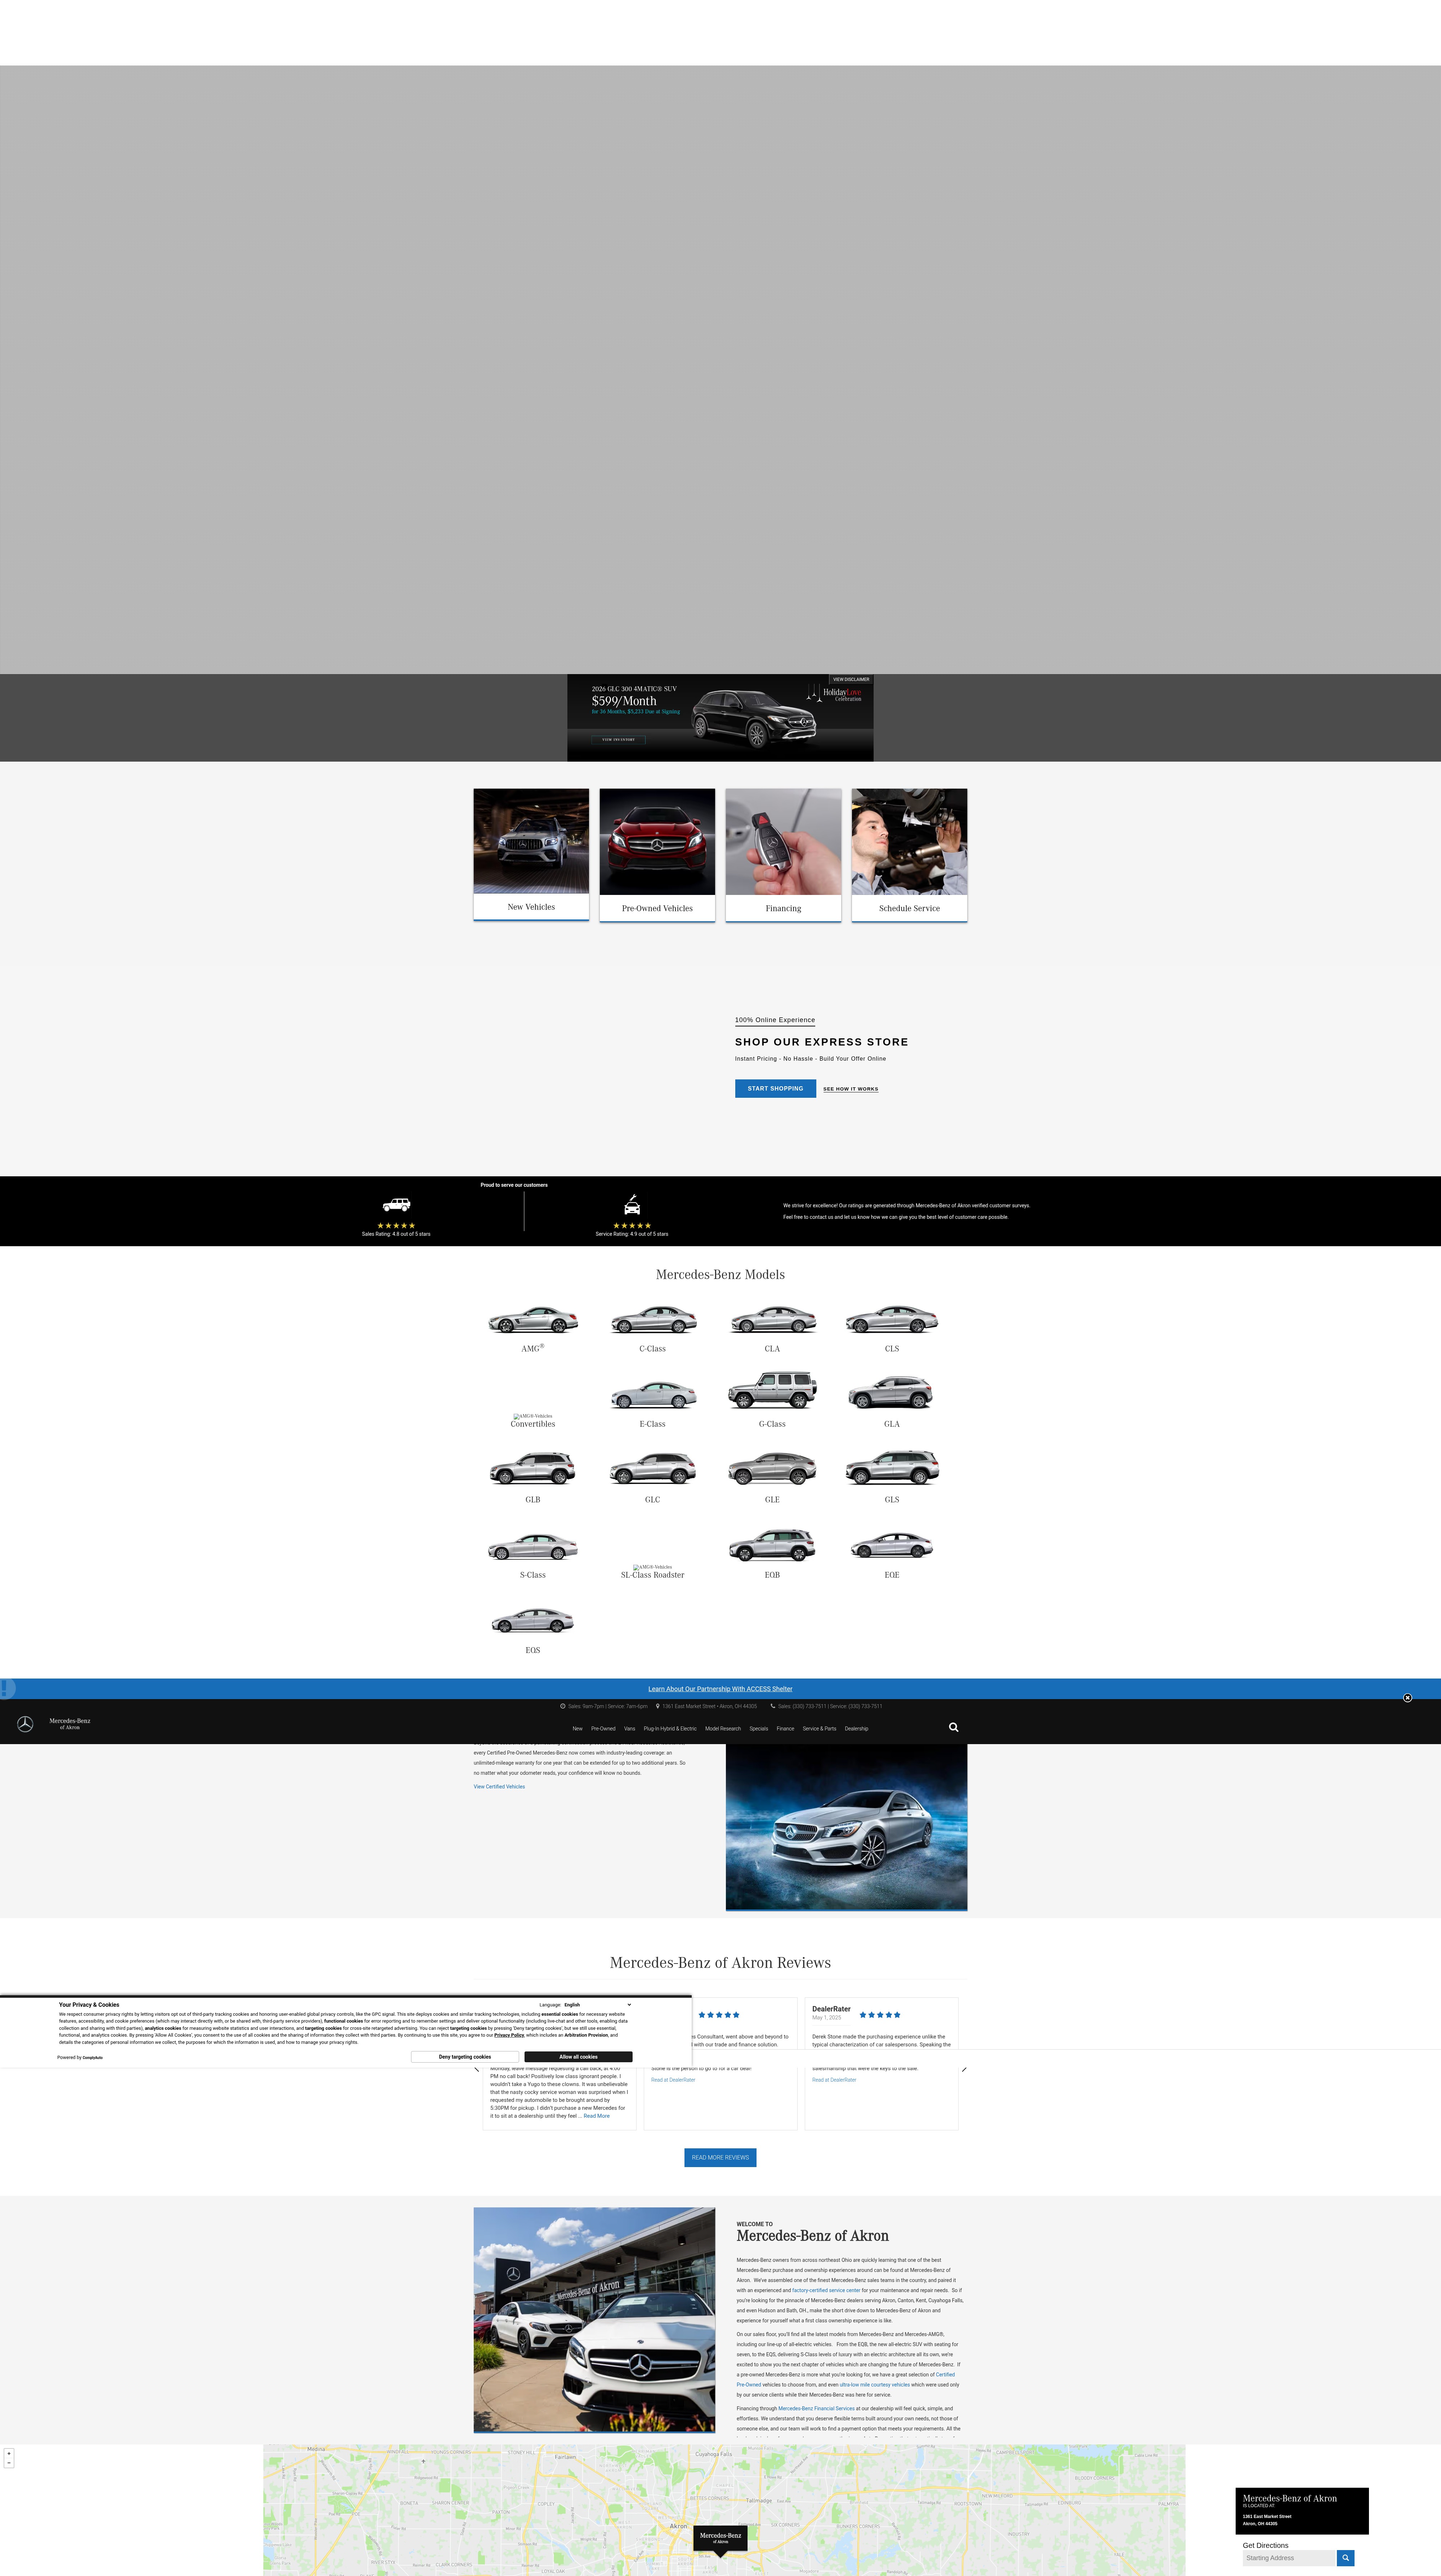Click the map zoom in plus button
1441x2576 pixels.
click(x=9, y=2454)
